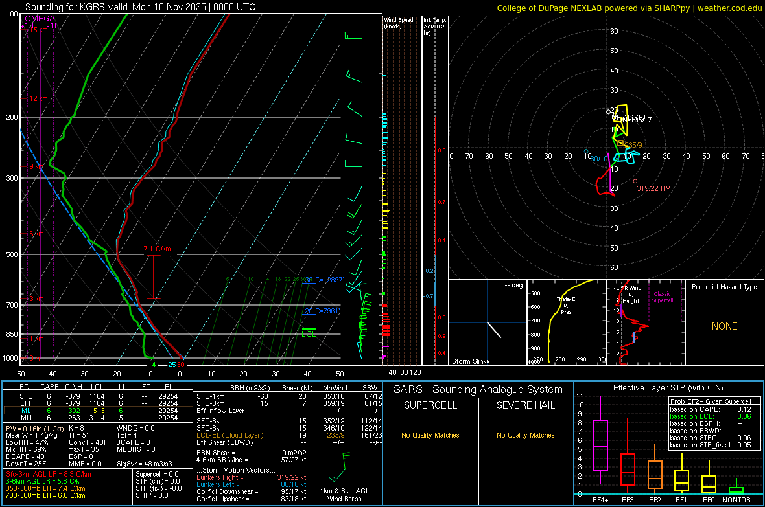Click the "Eff Shear (EBWD)" row label
The image size is (765, 507).
point(225,442)
